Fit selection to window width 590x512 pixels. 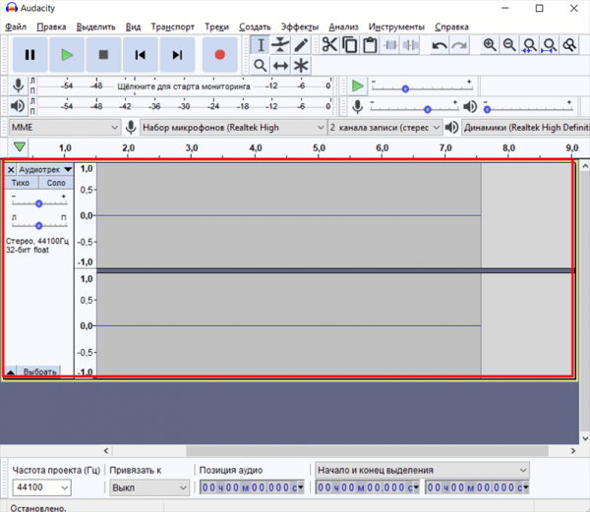pyautogui.click(x=529, y=45)
